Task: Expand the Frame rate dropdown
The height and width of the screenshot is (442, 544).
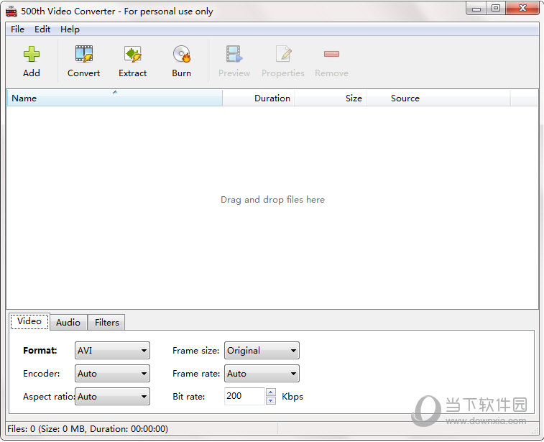Action: coord(262,374)
